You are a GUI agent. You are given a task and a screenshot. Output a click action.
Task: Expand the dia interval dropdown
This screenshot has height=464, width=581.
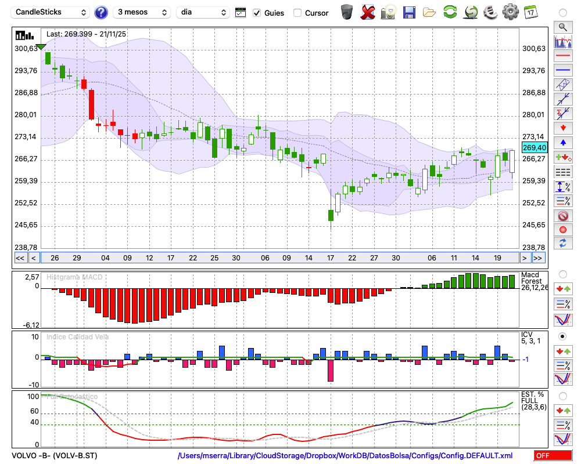point(203,12)
